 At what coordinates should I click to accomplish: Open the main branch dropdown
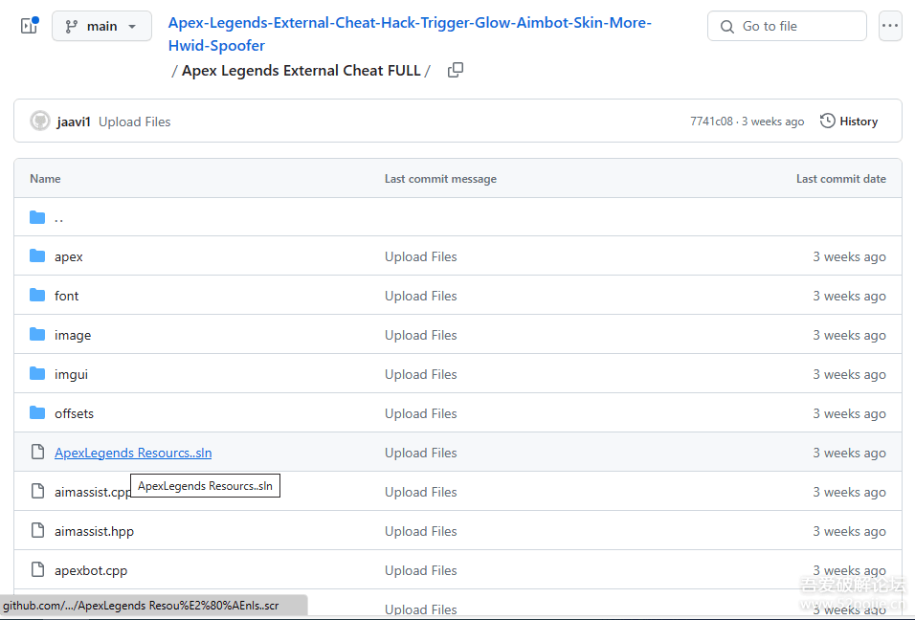pos(101,26)
